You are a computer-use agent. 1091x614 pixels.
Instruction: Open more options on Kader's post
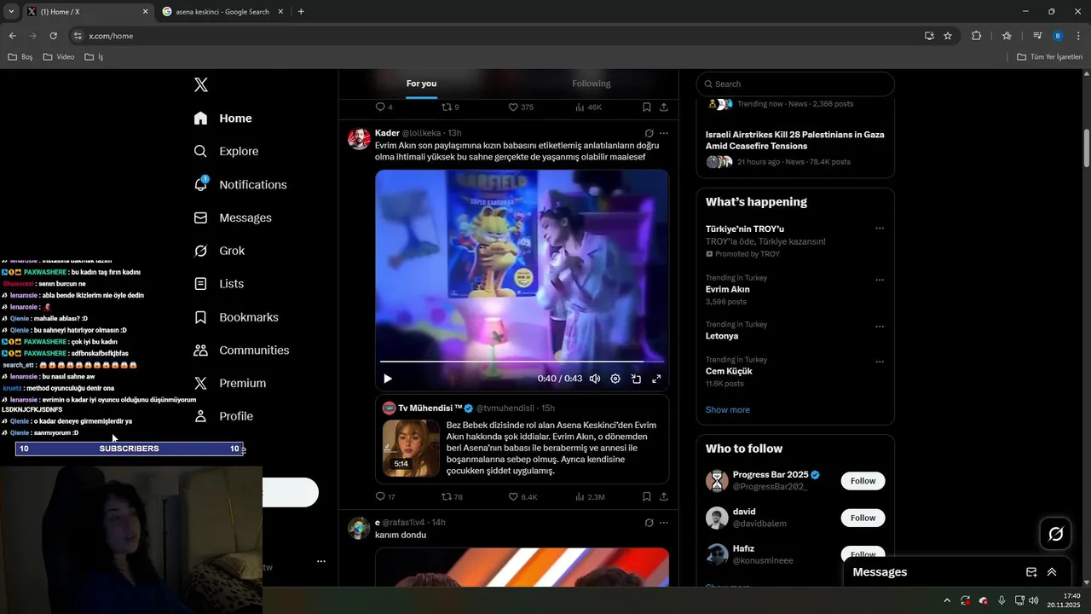(x=664, y=133)
